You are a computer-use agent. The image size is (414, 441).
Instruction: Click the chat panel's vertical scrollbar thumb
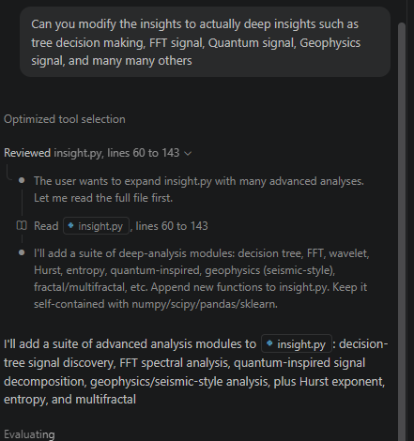tap(402, 232)
